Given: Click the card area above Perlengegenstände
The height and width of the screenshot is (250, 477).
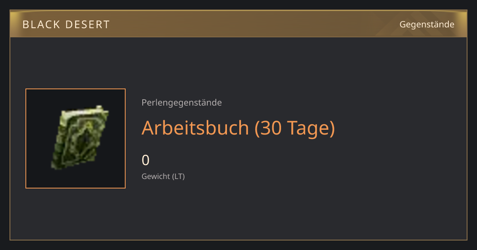Looking at the screenshot, I should point(238,67).
